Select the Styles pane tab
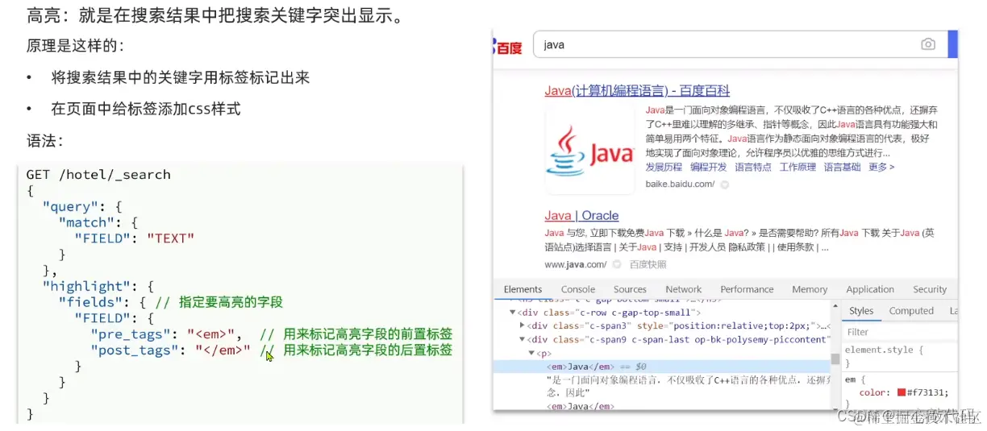The image size is (987, 431). 861,311
